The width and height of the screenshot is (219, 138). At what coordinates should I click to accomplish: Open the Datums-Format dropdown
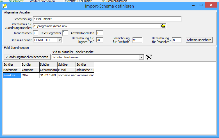click(x=59, y=40)
